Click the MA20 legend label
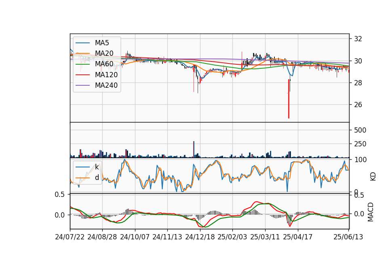Image resolution: width=388 pixels, height=279 pixels. 104,53
